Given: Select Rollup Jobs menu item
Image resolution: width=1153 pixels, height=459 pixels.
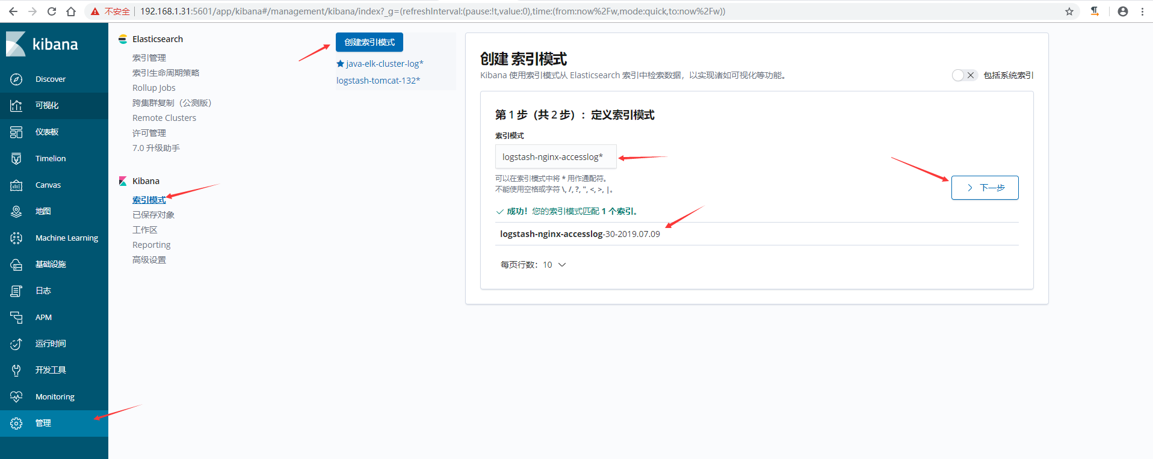Looking at the screenshot, I should (154, 88).
